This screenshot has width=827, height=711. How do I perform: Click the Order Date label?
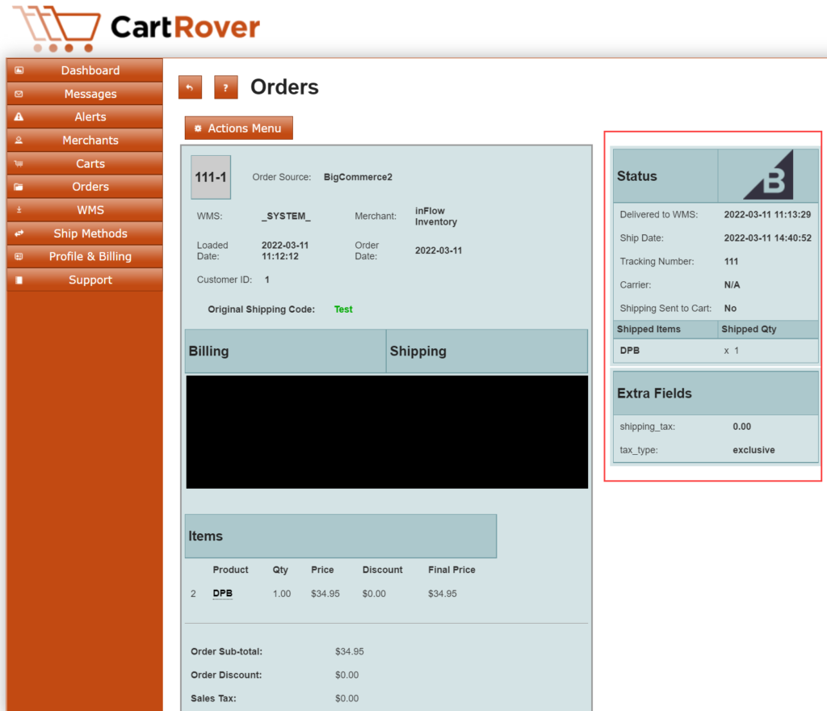367,250
